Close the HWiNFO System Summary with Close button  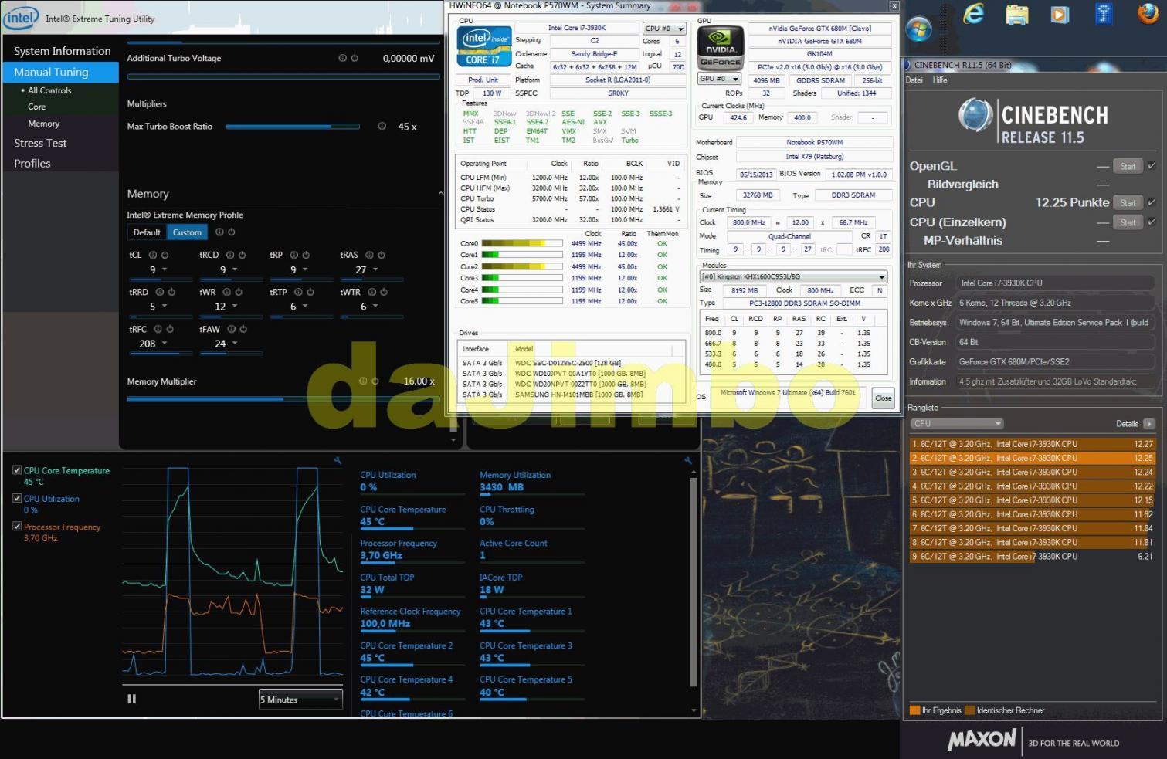click(883, 398)
